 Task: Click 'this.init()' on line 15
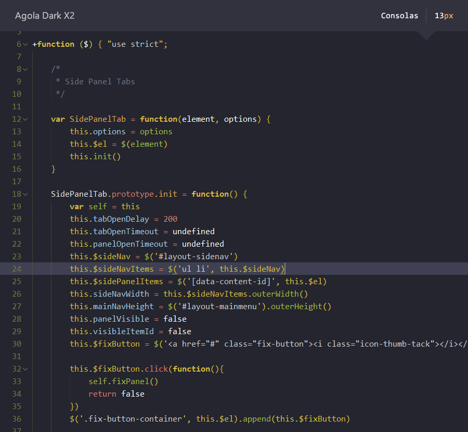pos(95,157)
